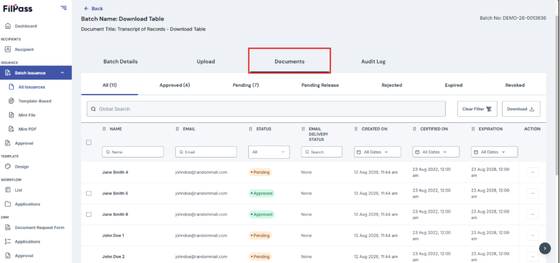Open Created On All Dates dropdown
The image size is (560, 263).
click(x=378, y=152)
